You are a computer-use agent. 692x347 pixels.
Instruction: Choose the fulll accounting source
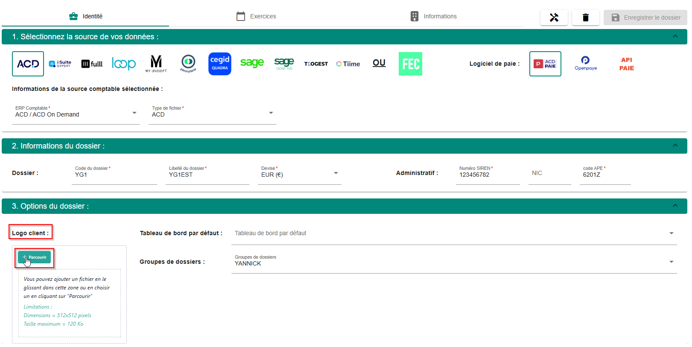pos(92,64)
